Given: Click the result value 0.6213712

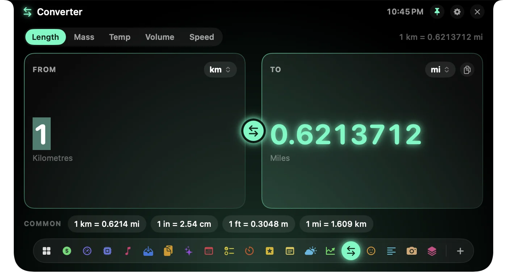Looking at the screenshot, I should tap(346, 134).
